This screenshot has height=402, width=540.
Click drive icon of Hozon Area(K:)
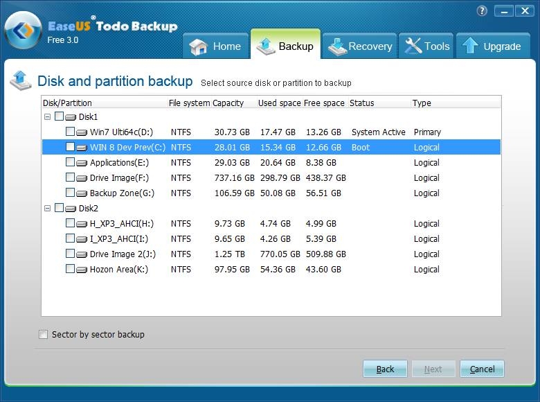pyautogui.click(x=82, y=270)
